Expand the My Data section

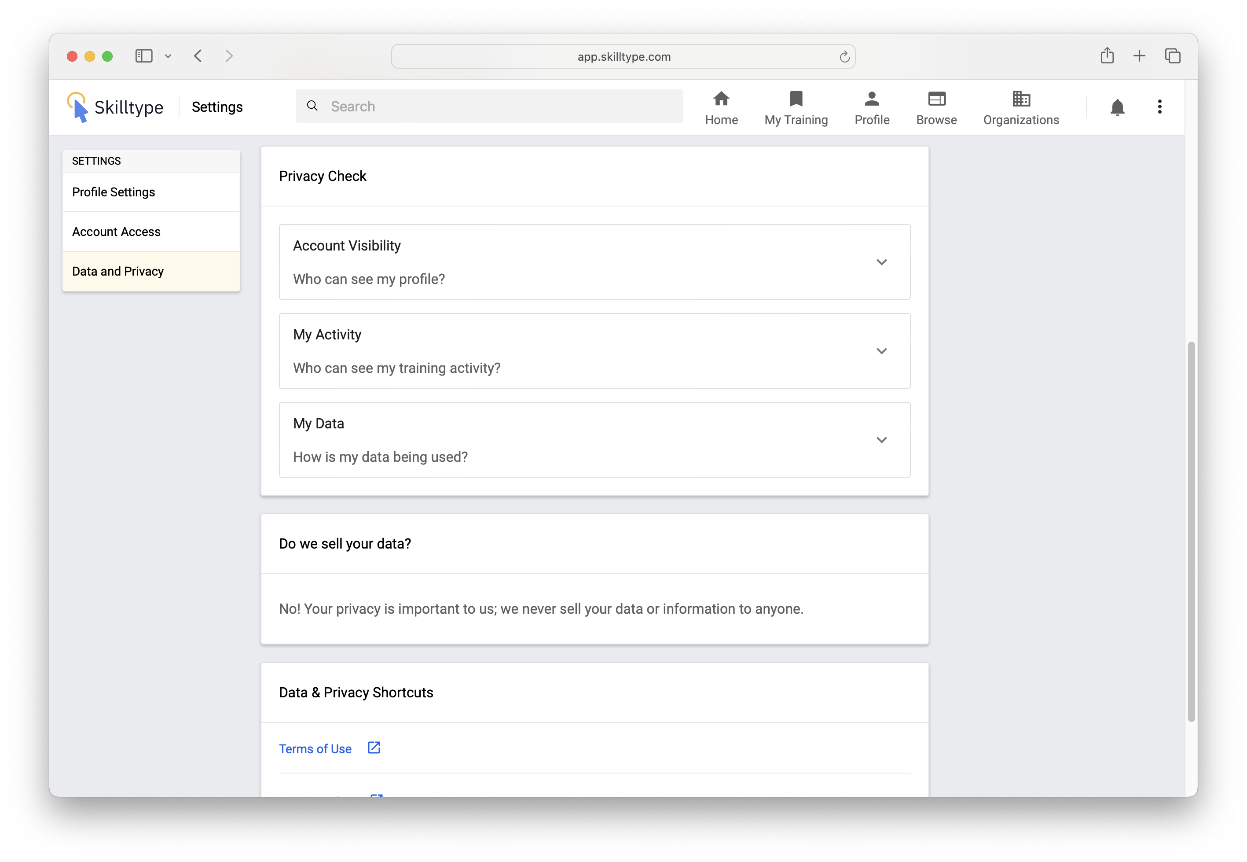click(881, 440)
